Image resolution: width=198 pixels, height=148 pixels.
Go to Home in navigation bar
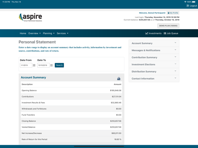[23, 33]
